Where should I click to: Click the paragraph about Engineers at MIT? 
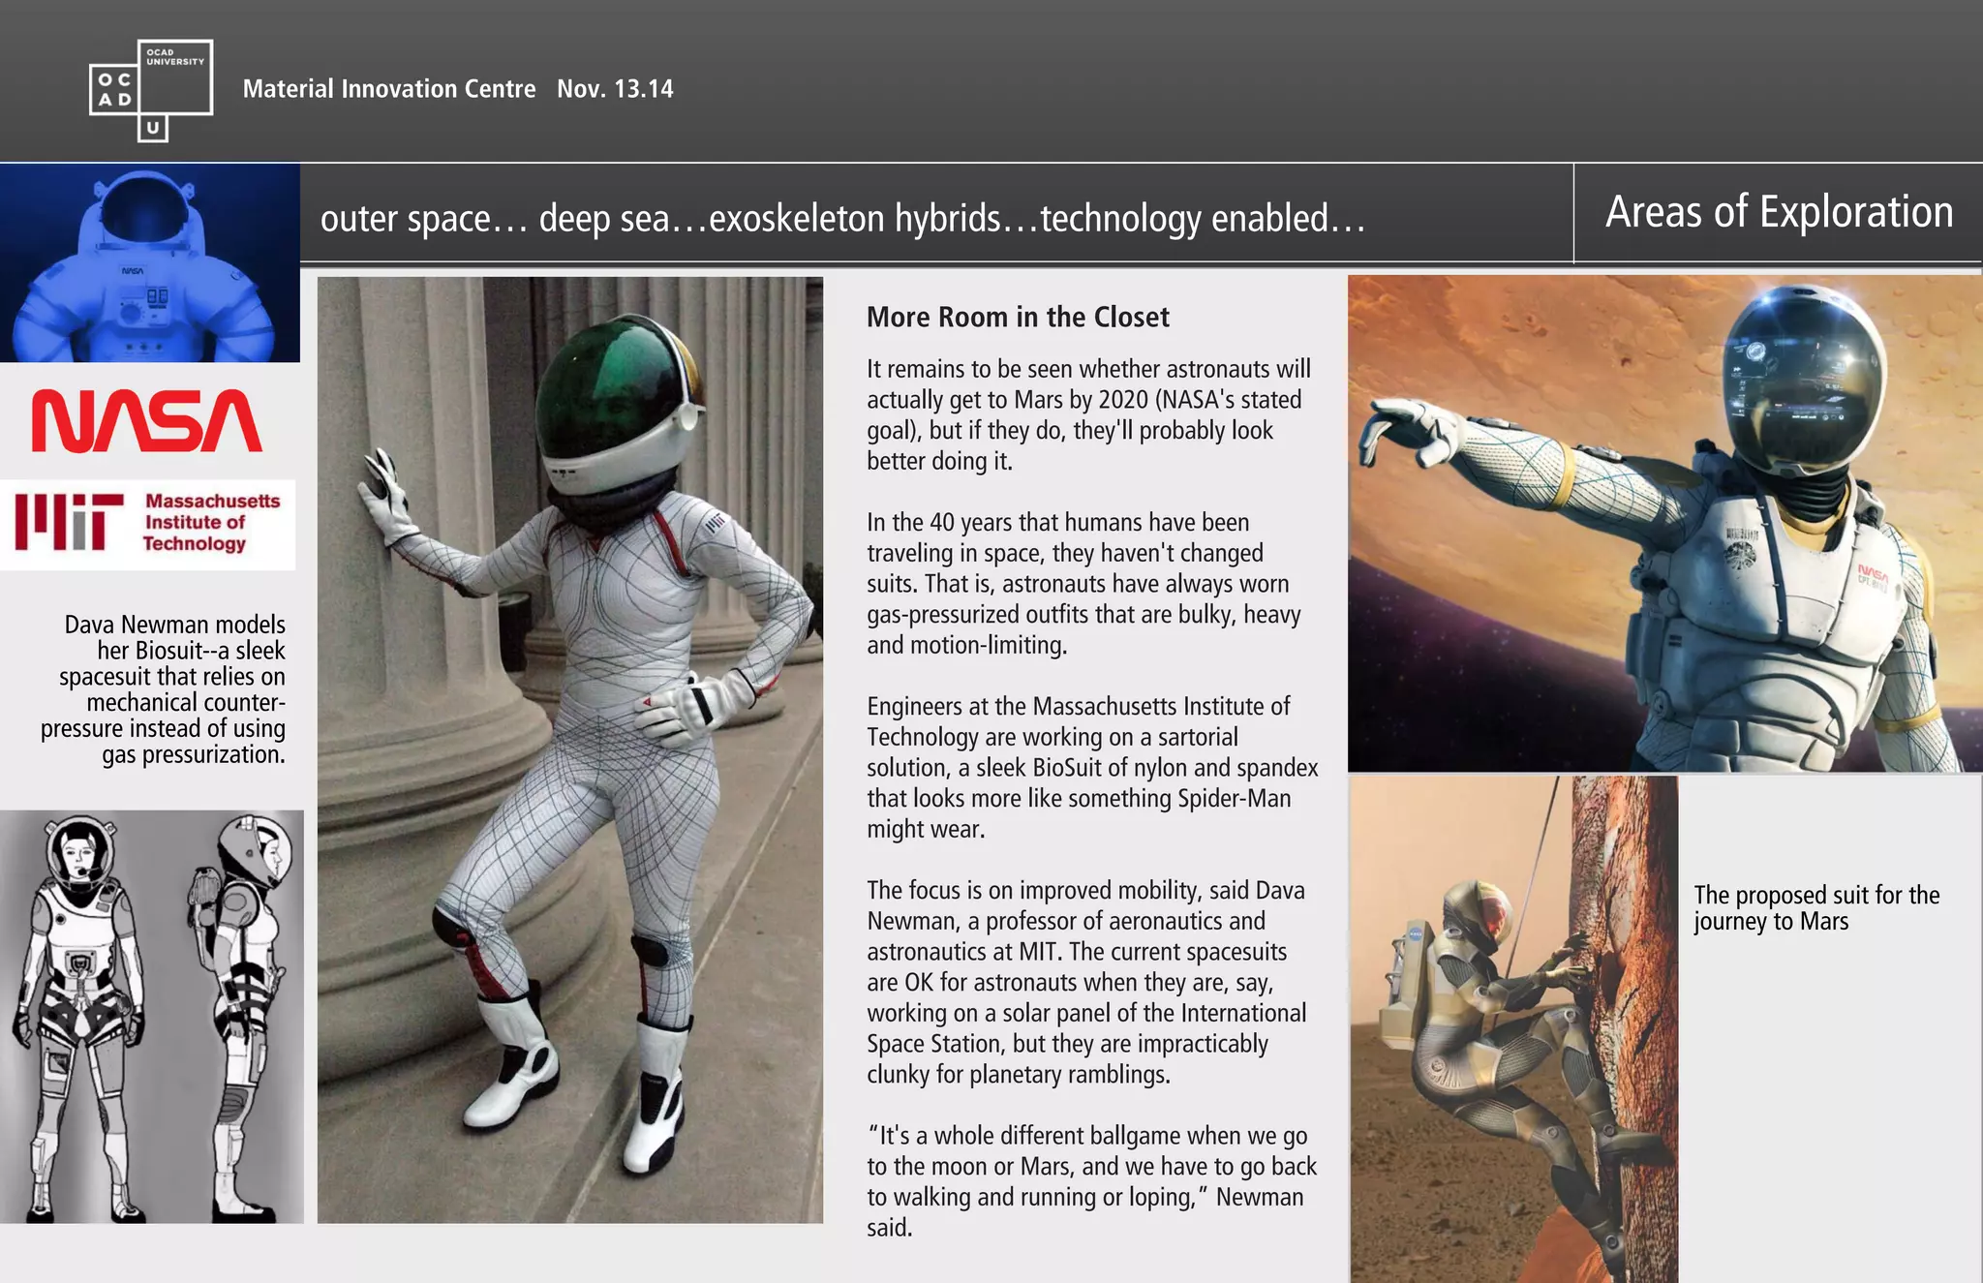click(1091, 767)
